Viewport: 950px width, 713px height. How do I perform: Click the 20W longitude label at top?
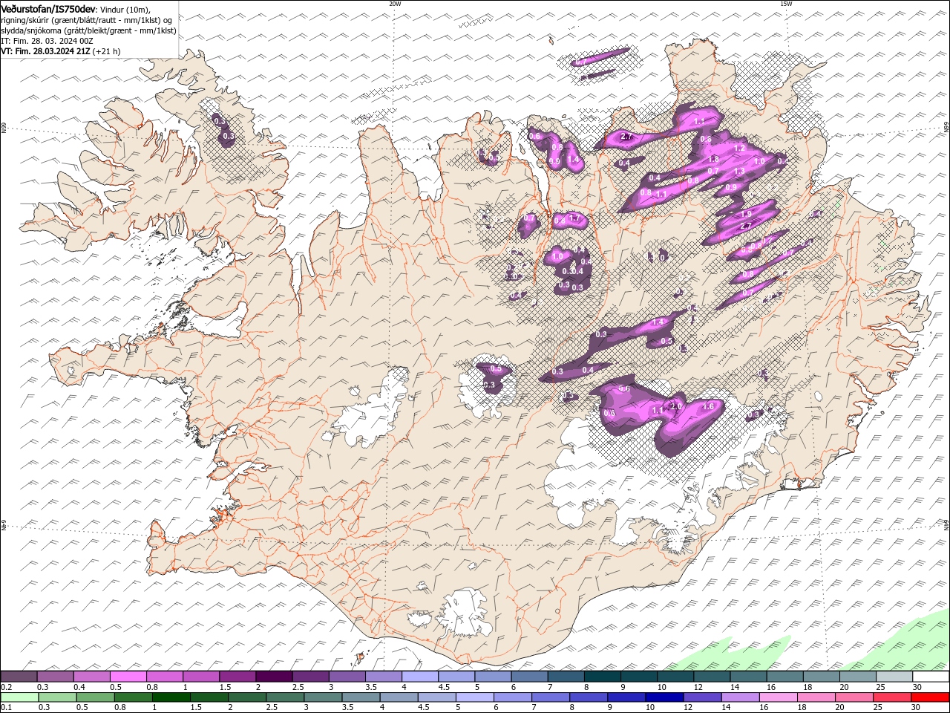point(395,4)
